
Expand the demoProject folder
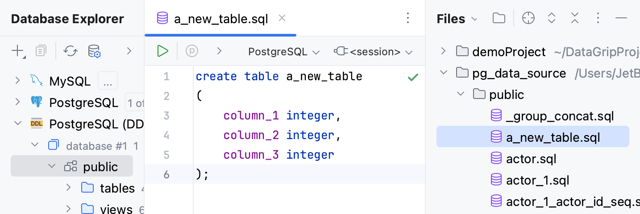click(x=443, y=51)
